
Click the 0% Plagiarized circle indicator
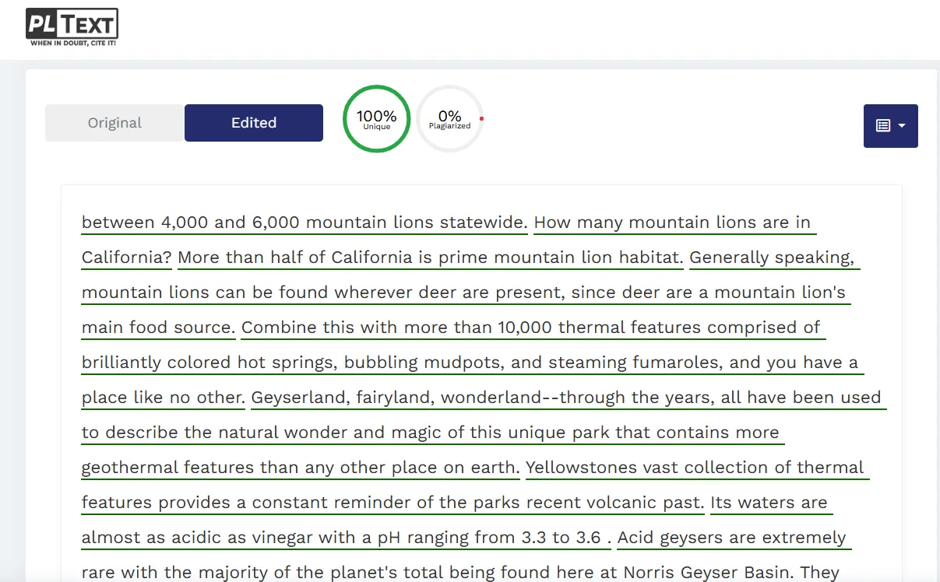[449, 119]
